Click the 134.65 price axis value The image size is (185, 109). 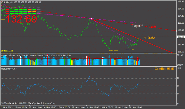click(181, 9)
